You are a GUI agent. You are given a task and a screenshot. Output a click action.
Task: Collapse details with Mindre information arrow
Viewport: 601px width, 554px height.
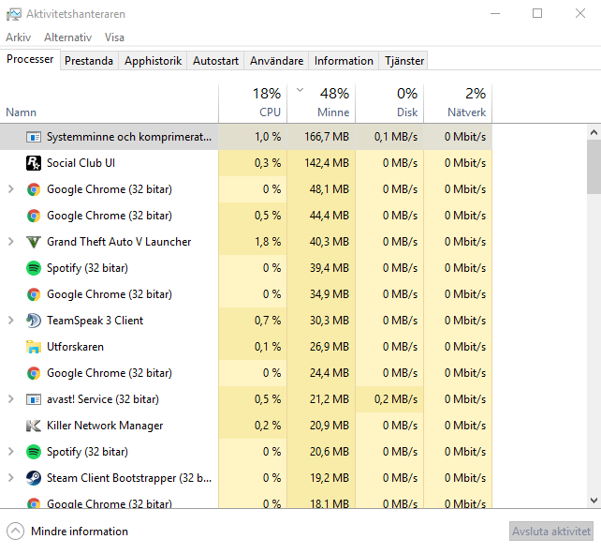15,532
